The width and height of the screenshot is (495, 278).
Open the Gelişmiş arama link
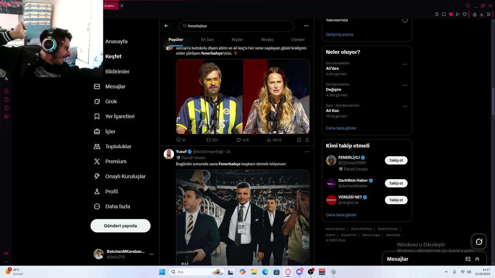(x=340, y=34)
